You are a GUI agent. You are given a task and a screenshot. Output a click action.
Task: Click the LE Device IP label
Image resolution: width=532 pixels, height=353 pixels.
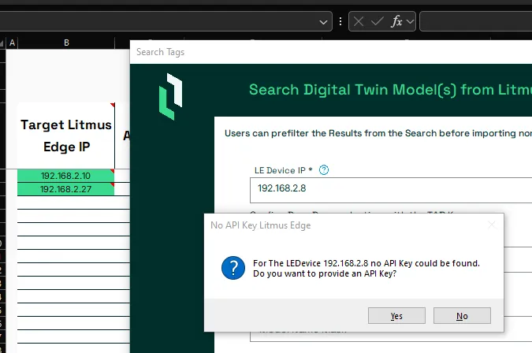click(x=283, y=170)
